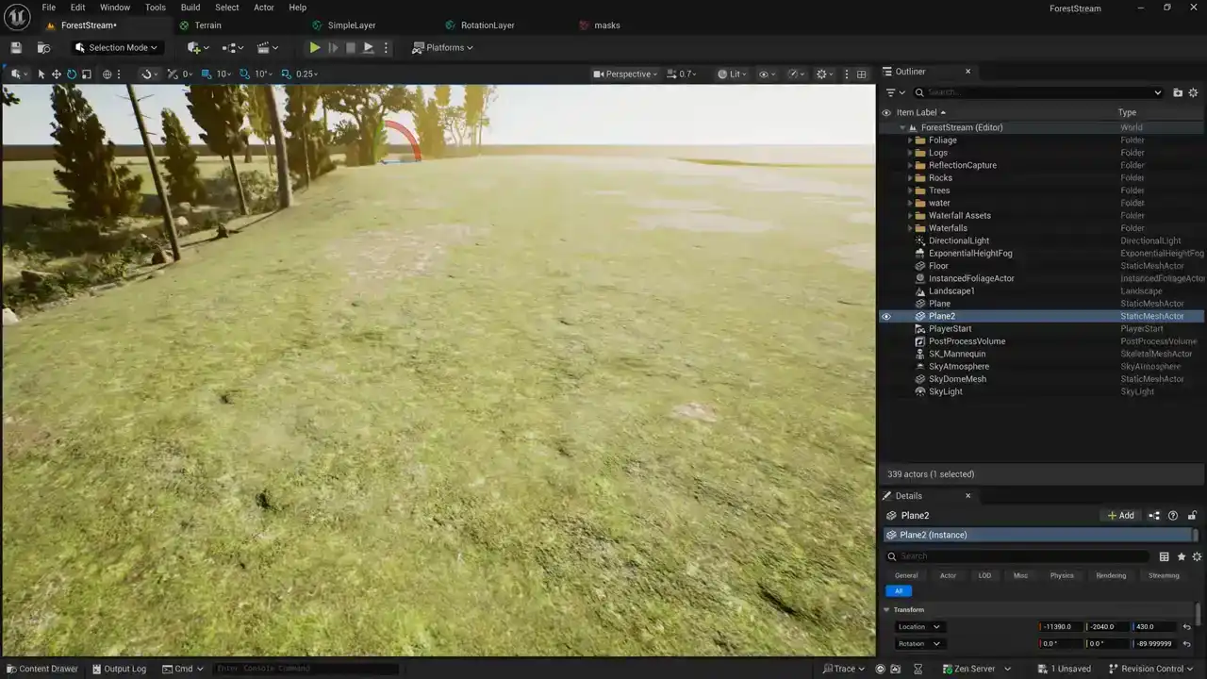Click the favorites star in Details panel
Screen dimensions: 1207x679
(1181, 556)
